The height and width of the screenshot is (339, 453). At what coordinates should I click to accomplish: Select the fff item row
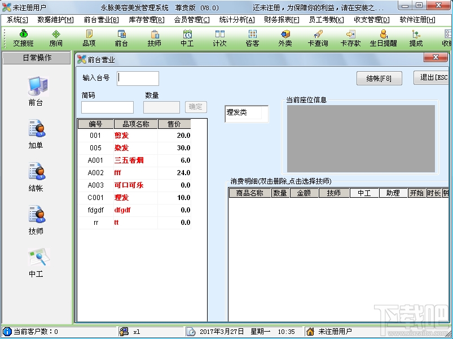click(x=134, y=173)
